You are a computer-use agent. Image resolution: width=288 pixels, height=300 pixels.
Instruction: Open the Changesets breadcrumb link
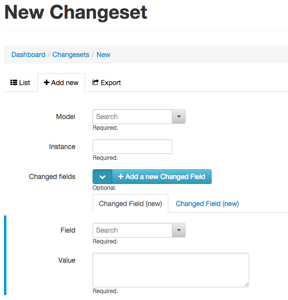click(71, 55)
